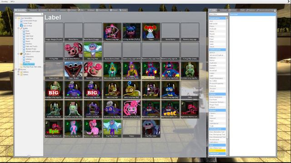Click tool list scrollbar up arrow
Screen dimensions: 291x163
[227, 18]
